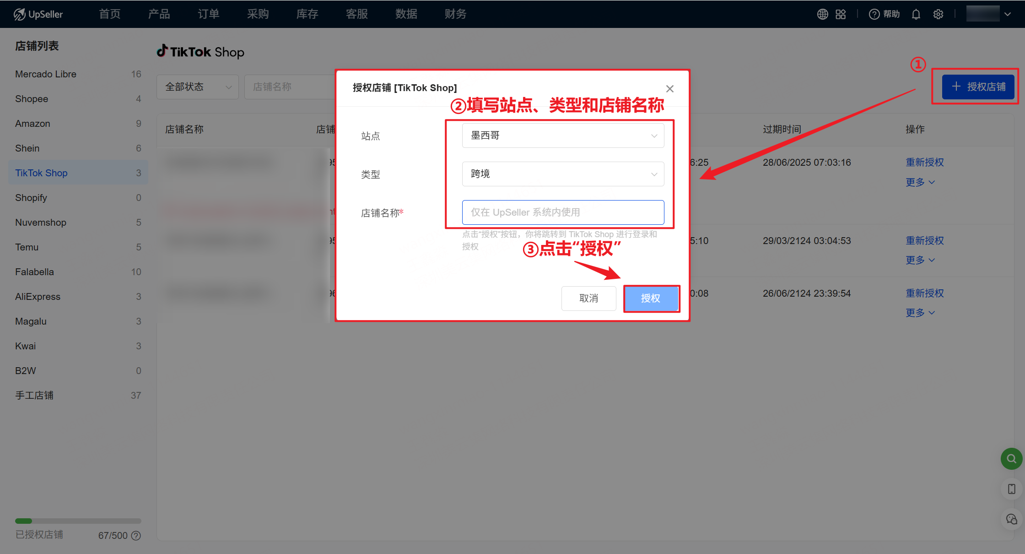
Task: Select 手工店铺 in store list
Action: pos(78,396)
